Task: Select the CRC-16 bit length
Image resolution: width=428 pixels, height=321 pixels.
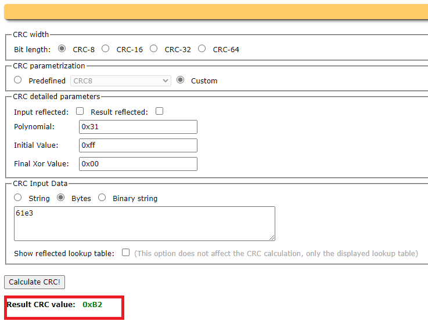Action: click(x=105, y=49)
